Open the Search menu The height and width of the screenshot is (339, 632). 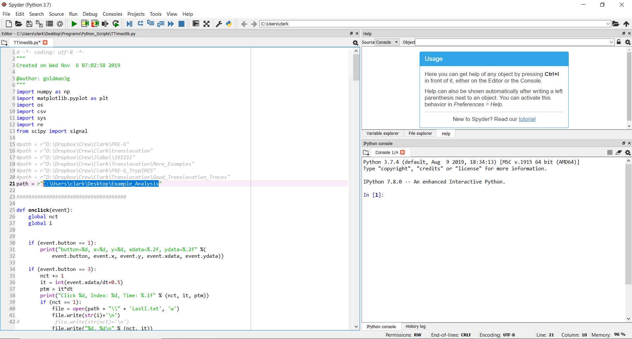coord(36,14)
